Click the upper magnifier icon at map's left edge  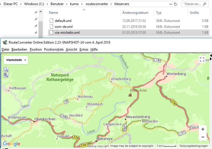(x=6, y=69)
